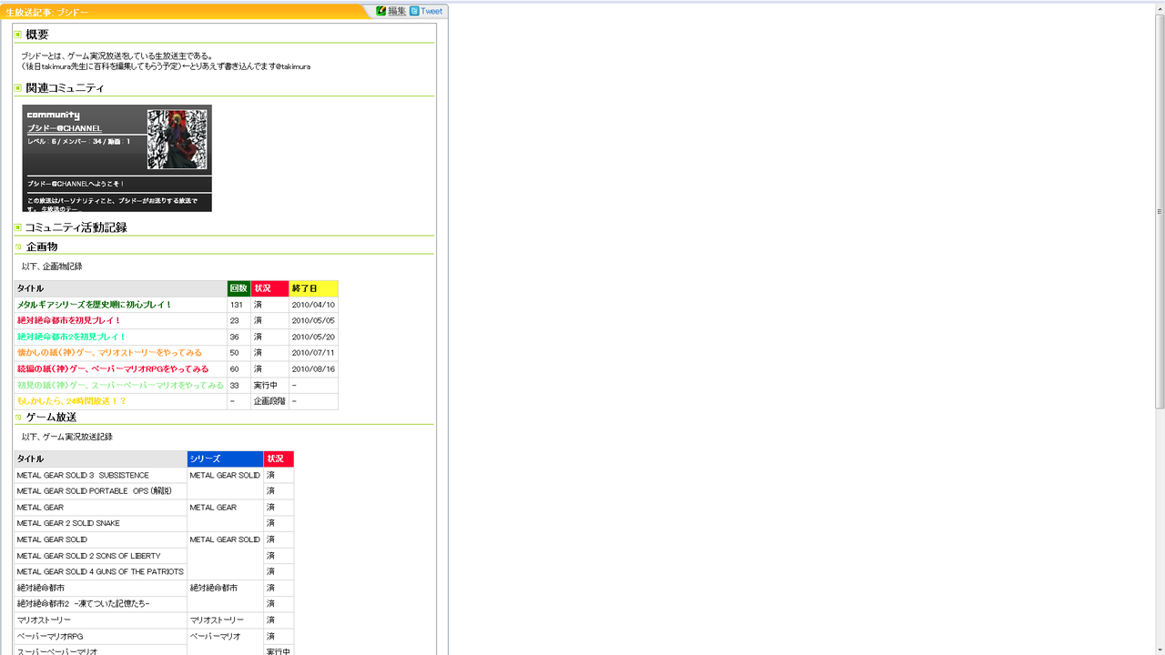Click METAL GEAR SOLID 4 GUNS OF THE PATRIOTS
Screen dimensions: 1165x655
tap(101, 571)
